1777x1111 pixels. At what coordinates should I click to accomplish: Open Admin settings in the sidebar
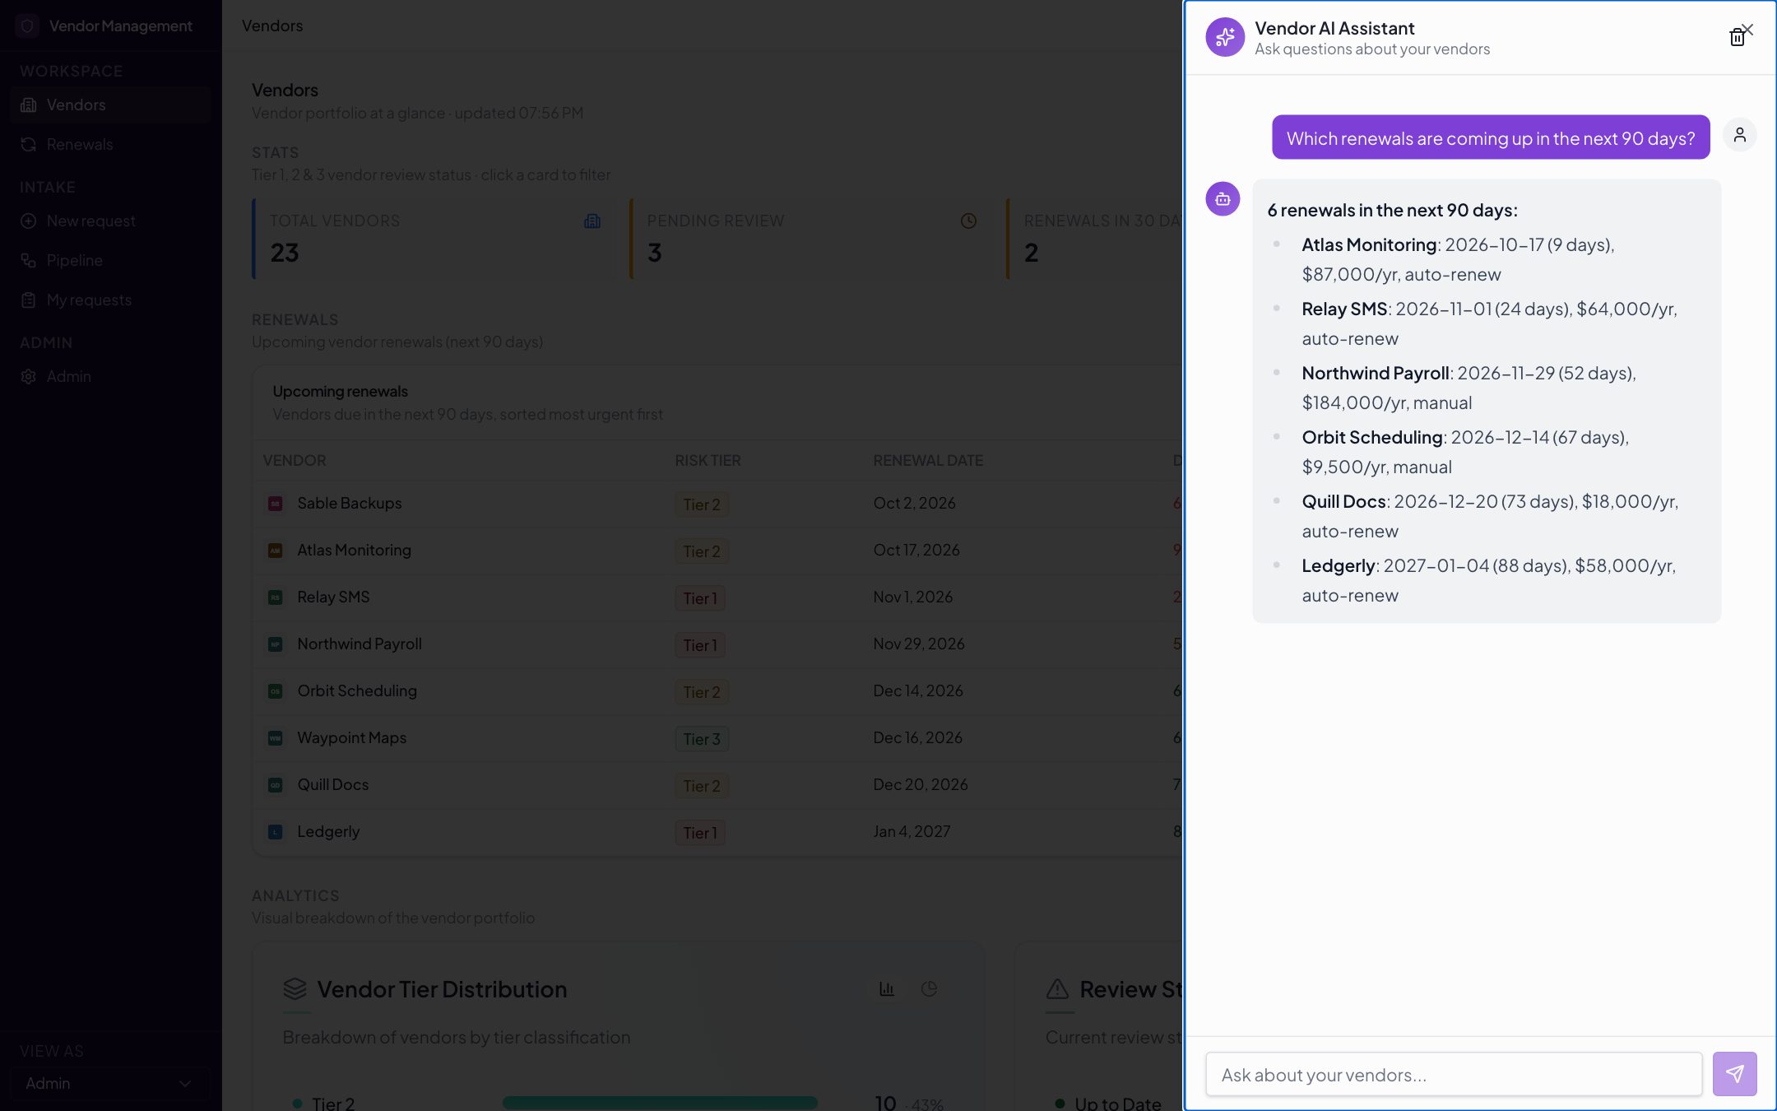click(110, 376)
